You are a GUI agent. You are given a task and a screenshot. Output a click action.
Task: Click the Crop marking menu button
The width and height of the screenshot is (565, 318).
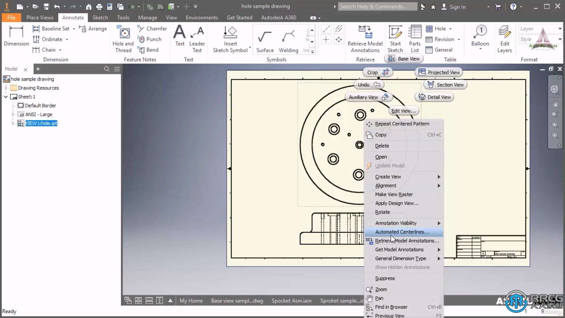(378, 72)
